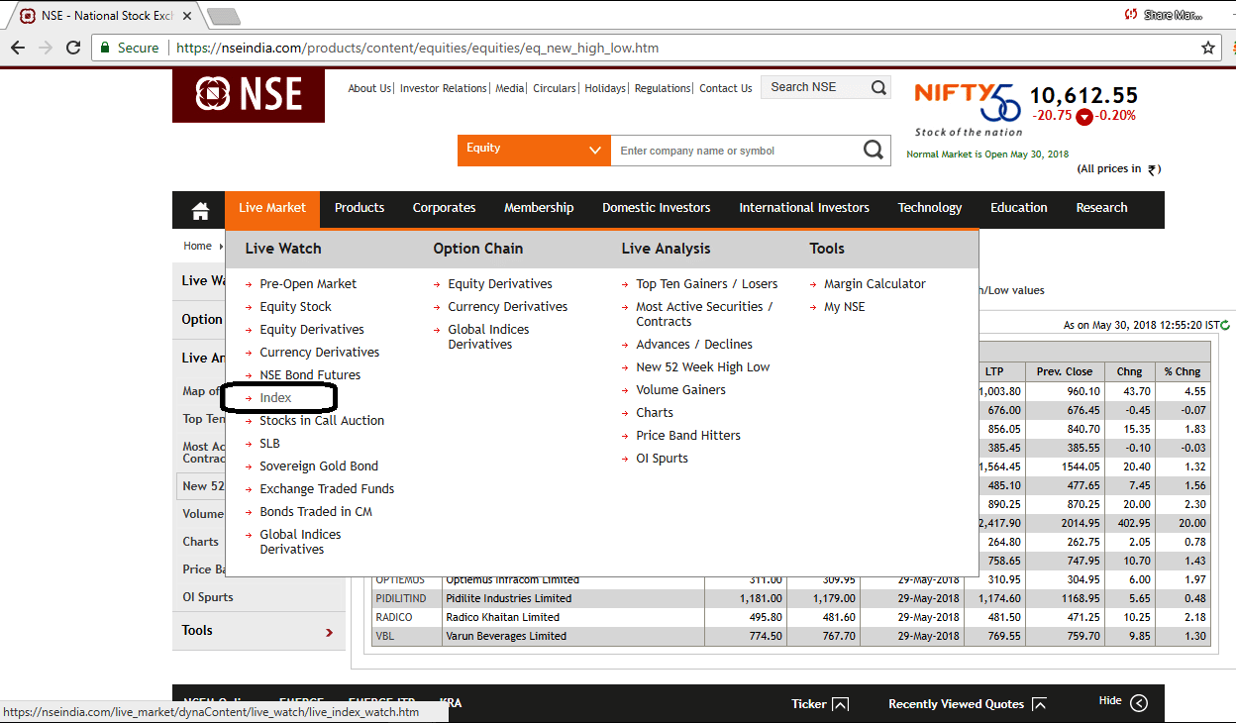Click OI Spurts in left sidebar
The height and width of the screenshot is (723, 1236).
point(208,597)
